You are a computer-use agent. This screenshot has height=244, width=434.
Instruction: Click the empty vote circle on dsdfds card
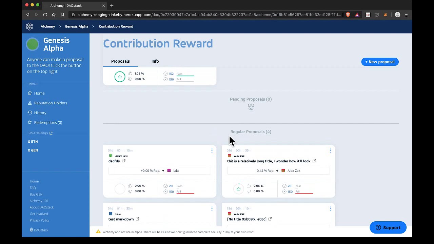pos(120,189)
